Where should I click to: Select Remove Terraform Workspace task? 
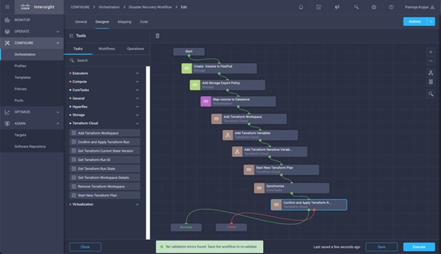[105, 186]
